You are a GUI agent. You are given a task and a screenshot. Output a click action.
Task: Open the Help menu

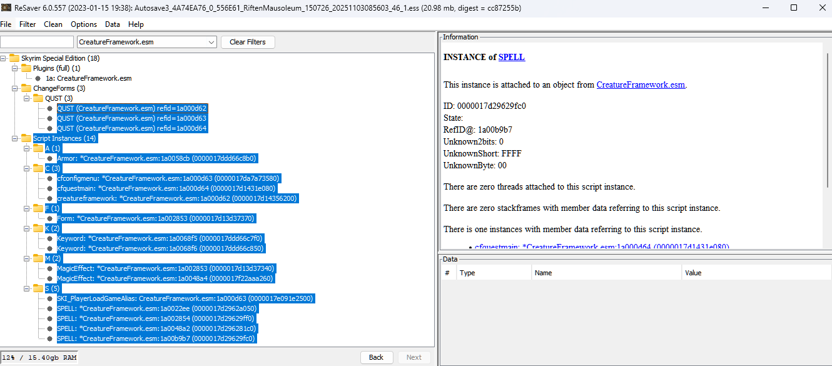click(x=136, y=24)
